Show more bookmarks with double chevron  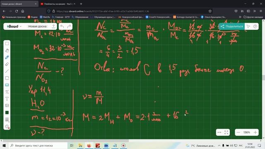[x=240, y=17]
